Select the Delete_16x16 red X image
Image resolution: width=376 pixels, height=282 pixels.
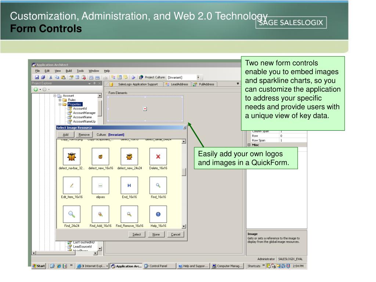158,156
